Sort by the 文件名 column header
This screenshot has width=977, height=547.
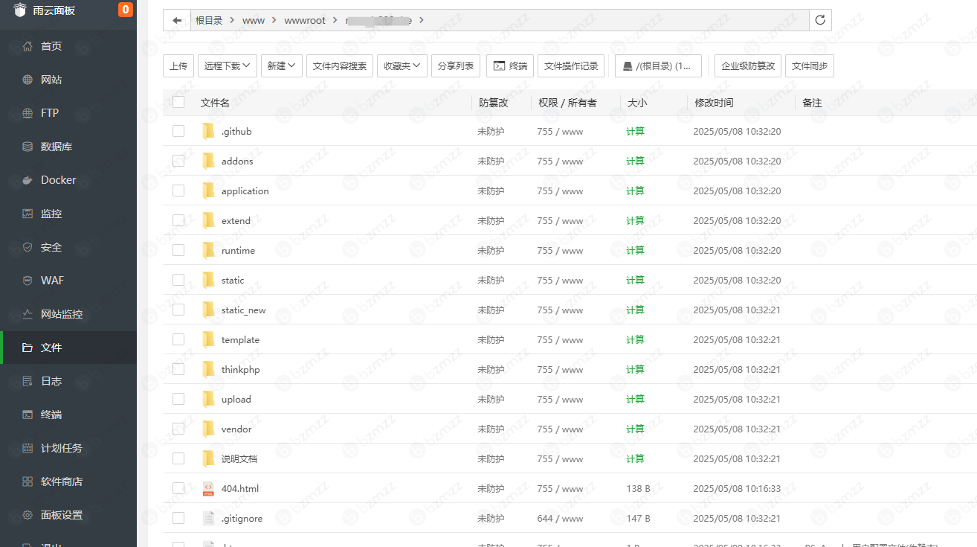click(x=215, y=103)
